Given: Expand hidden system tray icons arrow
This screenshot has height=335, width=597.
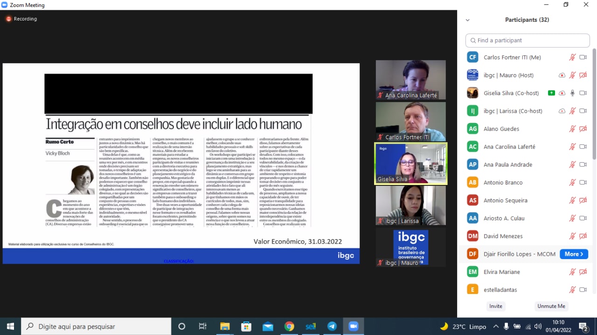Looking at the screenshot, I should (495, 326).
